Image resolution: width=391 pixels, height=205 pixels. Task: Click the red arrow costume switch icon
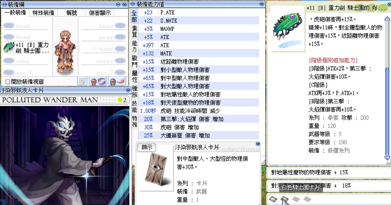(117, 81)
